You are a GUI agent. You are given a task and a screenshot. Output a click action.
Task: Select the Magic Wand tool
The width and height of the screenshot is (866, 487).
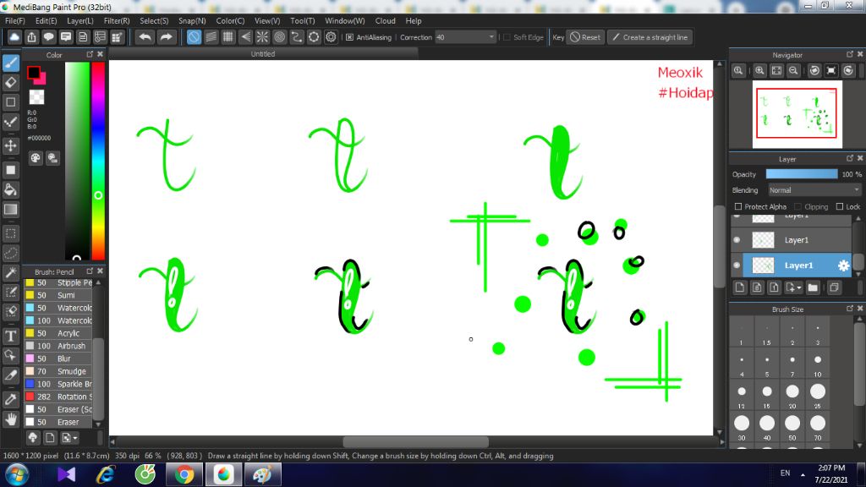10,273
